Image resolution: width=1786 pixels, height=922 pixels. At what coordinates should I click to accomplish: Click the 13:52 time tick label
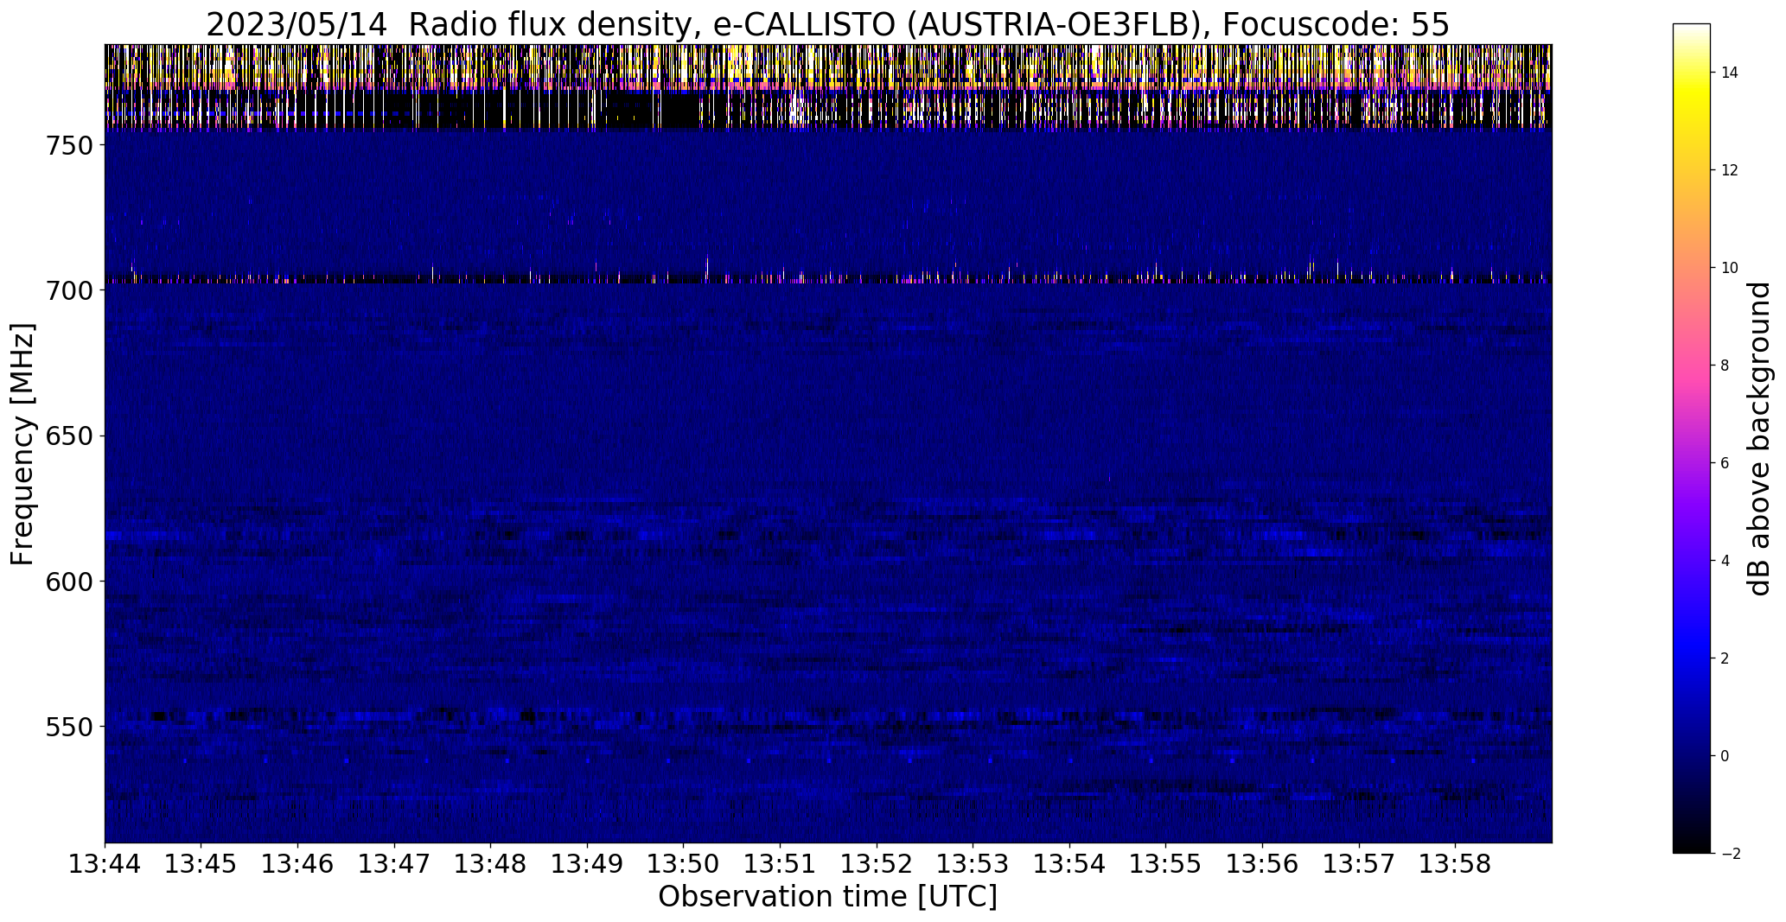click(877, 864)
